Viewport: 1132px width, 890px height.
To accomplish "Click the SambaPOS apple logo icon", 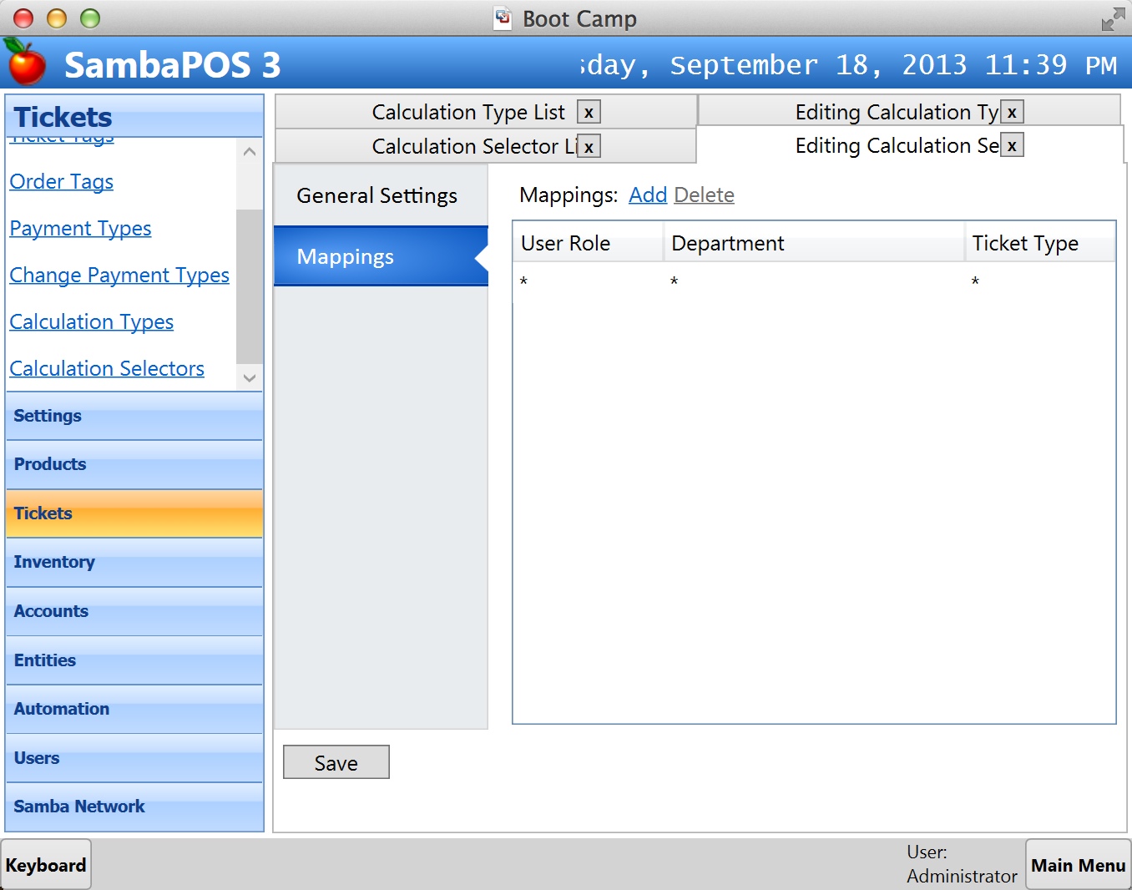I will click(25, 63).
